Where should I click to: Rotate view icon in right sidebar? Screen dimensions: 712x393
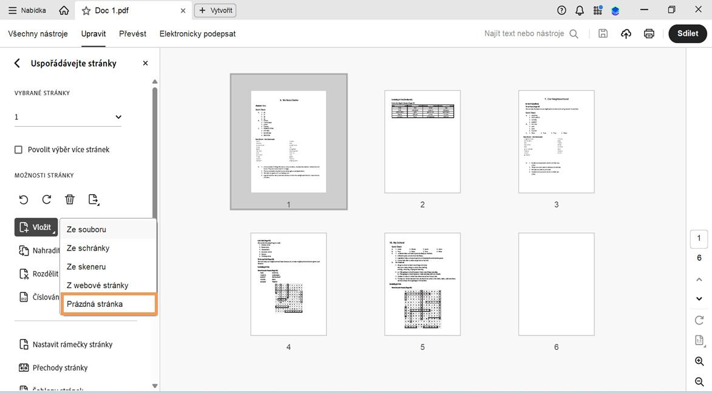coord(699,320)
